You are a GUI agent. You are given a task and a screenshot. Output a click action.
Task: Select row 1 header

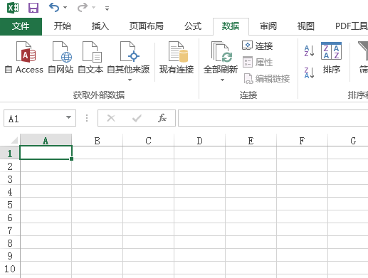click(x=10, y=153)
